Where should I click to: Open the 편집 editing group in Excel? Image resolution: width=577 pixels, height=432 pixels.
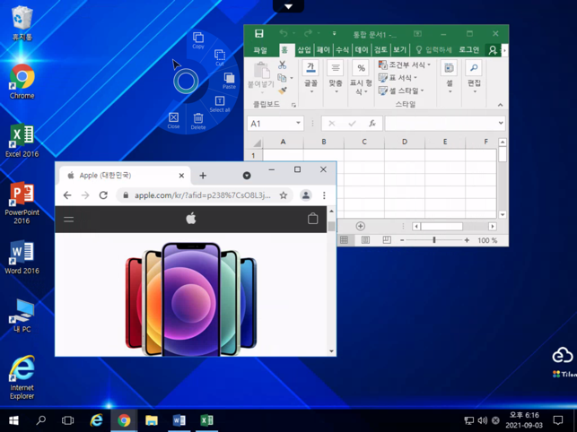[x=474, y=77]
